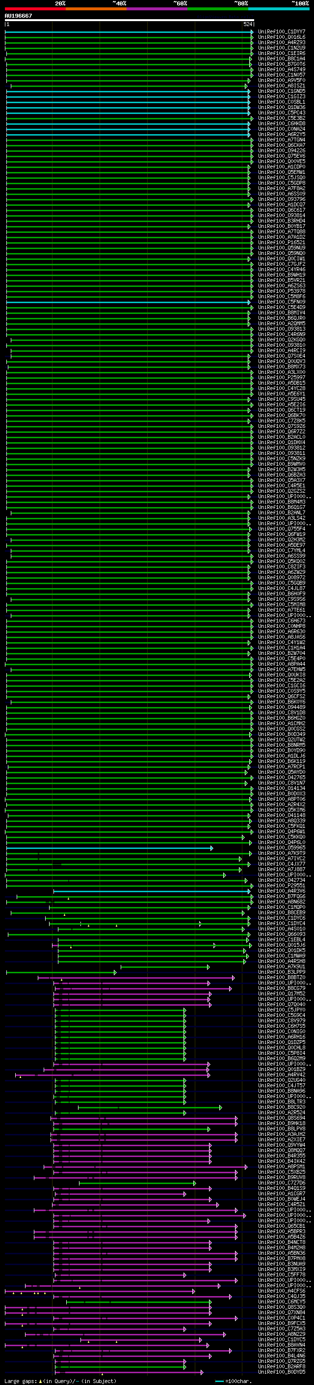
Task: Click the cyan ~100% identity legend segment
Action: click(x=279, y=9)
